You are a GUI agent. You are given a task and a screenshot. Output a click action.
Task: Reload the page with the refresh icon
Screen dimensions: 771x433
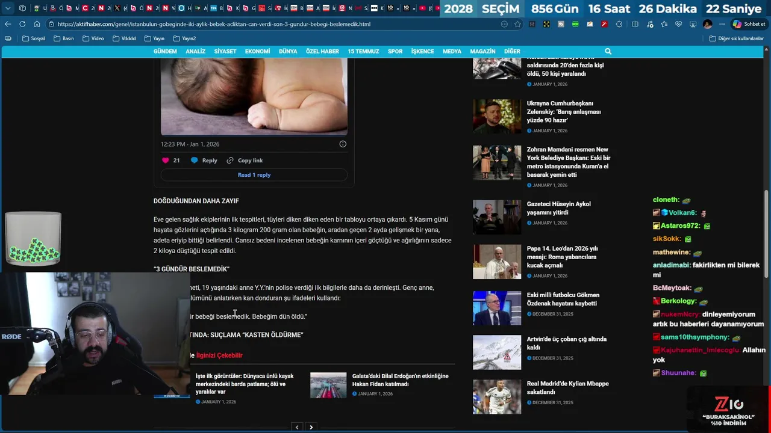pyautogui.click(x=22, y=24)
